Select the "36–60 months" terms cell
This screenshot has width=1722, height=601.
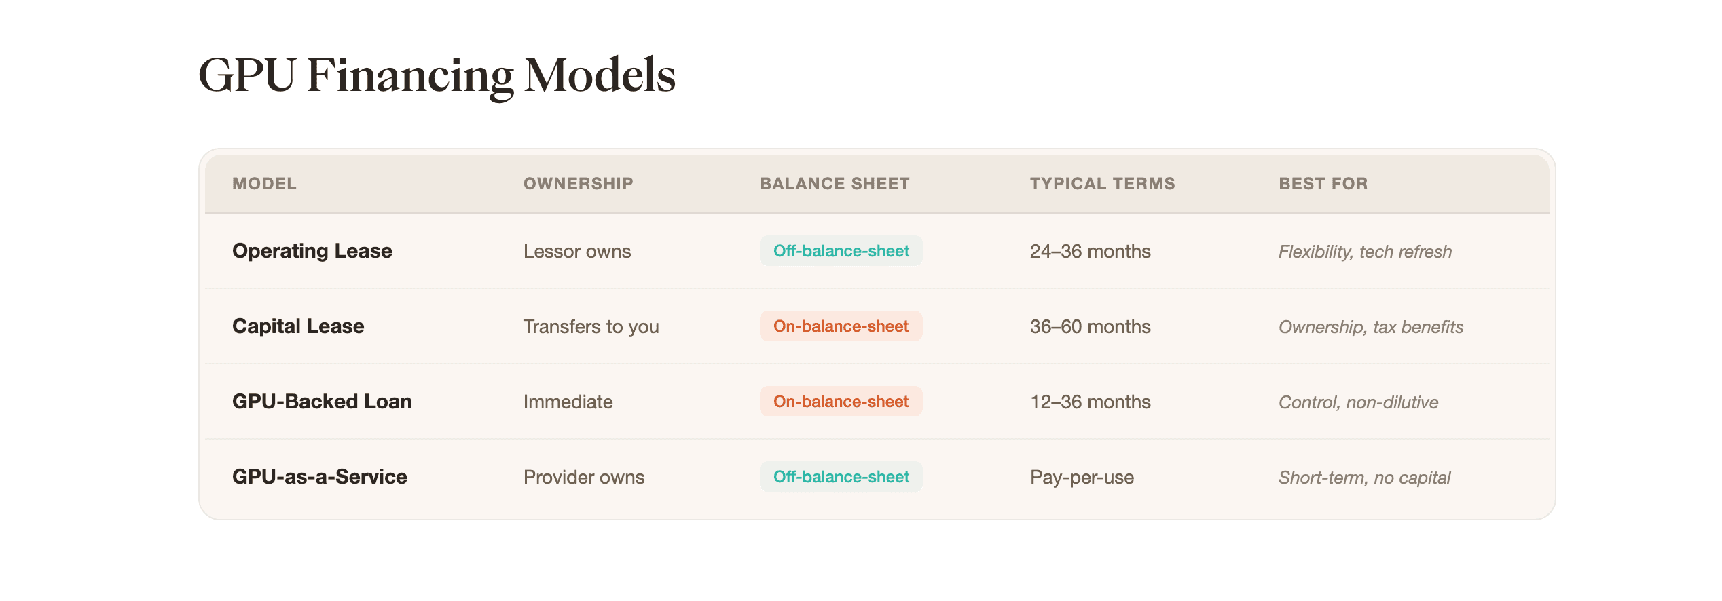tap(1090, 327)
